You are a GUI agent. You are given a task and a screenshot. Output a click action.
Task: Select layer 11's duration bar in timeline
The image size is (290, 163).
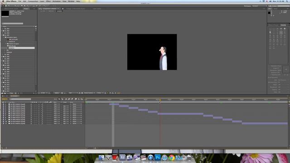265,124
